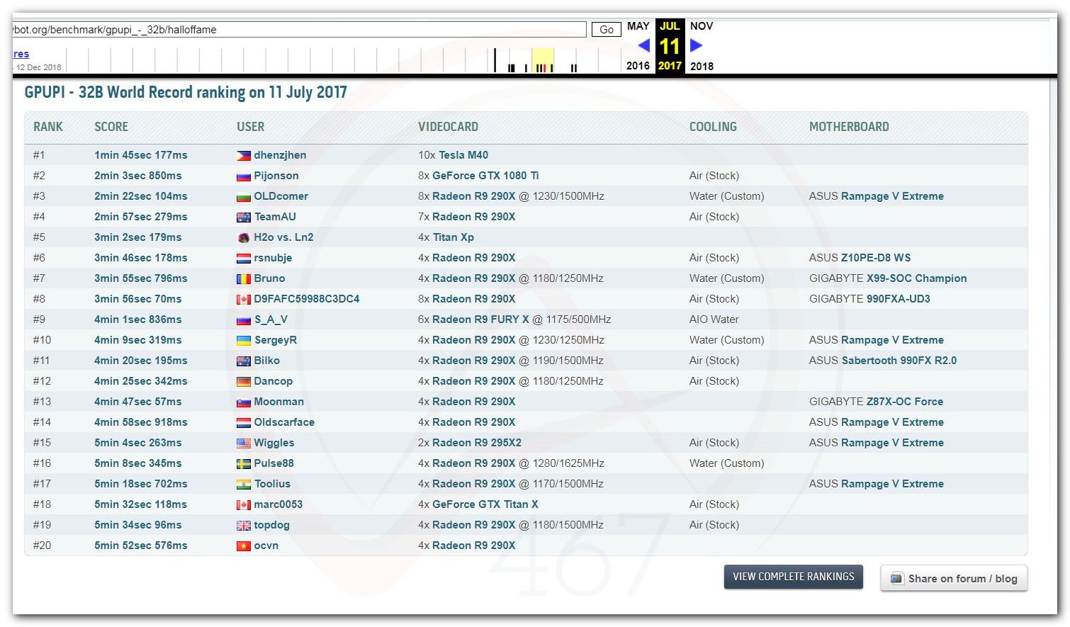
Task: Click the flag icon beside D9FAFC59988C3DC4
Action: click(243, 299)
